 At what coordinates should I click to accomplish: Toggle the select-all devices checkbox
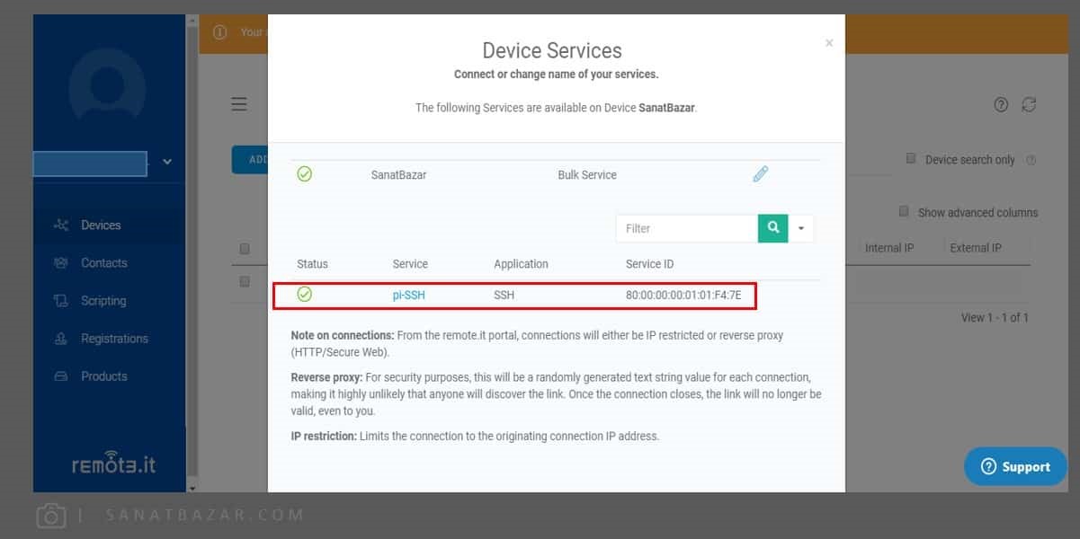click(x=245, y=249)
